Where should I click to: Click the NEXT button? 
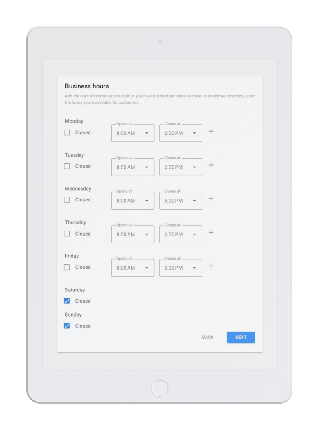241,338
